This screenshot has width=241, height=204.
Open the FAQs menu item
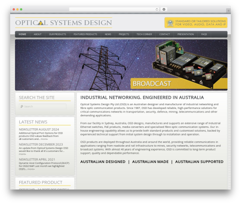pos(204,34)
